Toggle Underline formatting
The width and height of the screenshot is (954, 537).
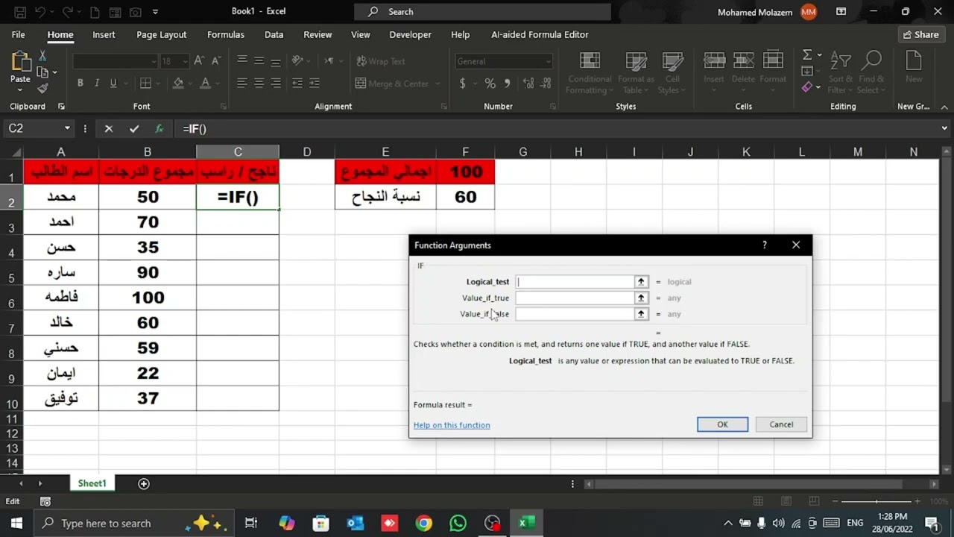113,84
